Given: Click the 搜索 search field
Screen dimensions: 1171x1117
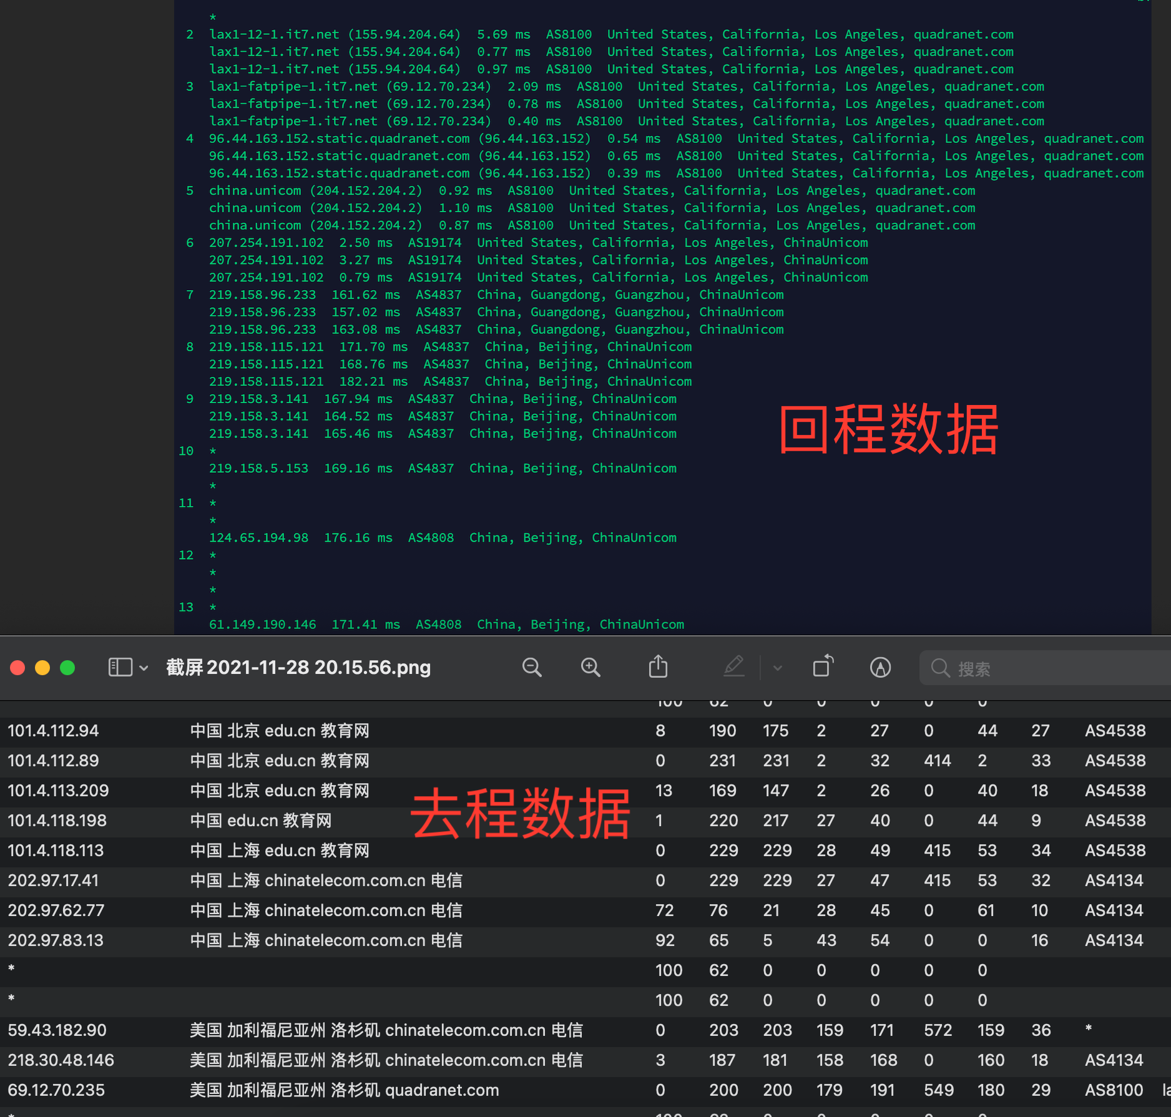Looking at the screenshot, I should (1045, 668).
